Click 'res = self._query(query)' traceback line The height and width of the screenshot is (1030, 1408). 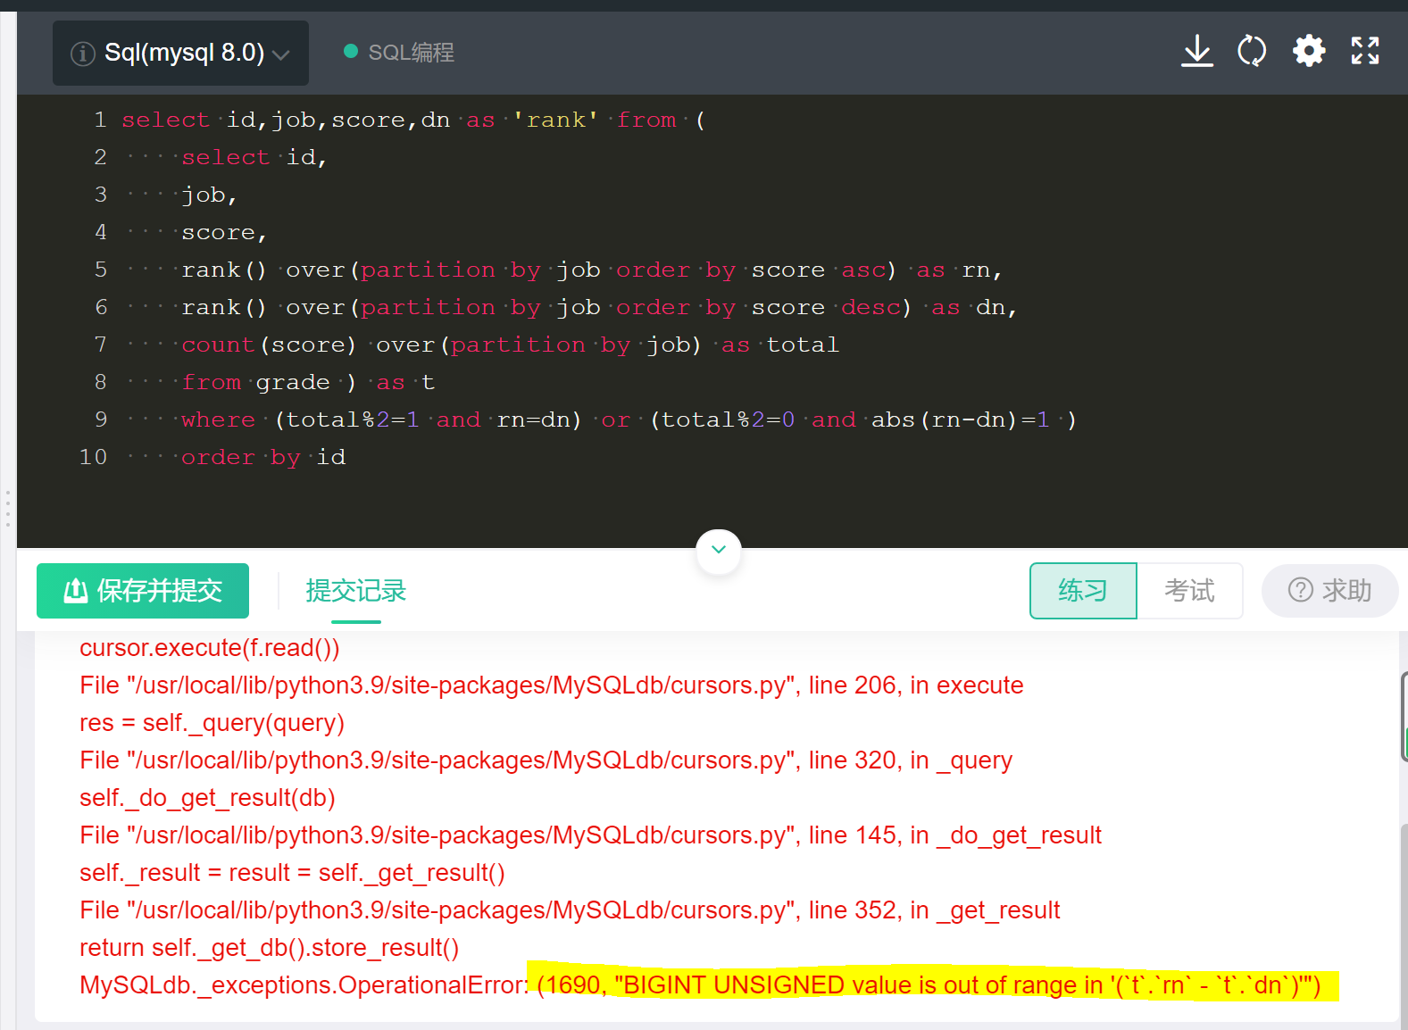(212, 722)
